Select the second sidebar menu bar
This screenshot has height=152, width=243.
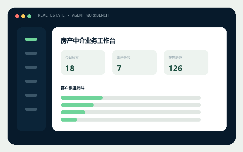31,54
